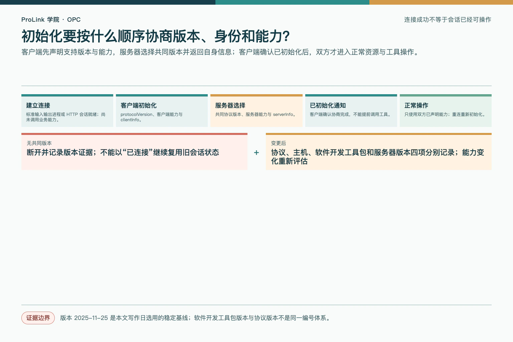
Task: Click text 只使用双方已声明能力;重连重新初始化
Action: coord(445,114)
